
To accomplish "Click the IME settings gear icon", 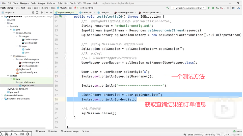I will 28,134.
